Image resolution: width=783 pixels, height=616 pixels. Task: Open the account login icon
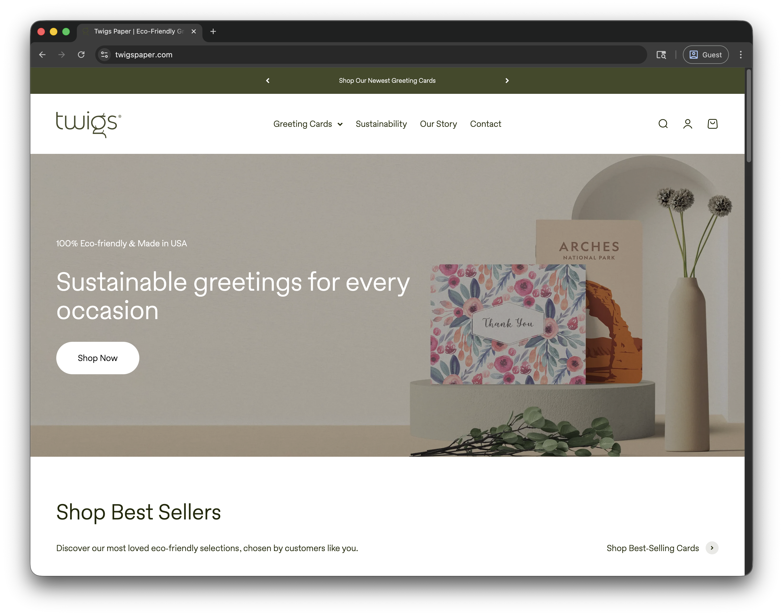(688, 124)
